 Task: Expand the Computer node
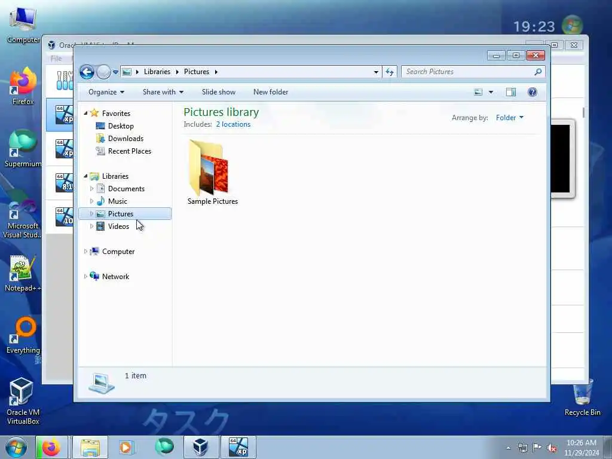[85, 252]
